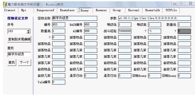
Task: Close the editor window
Action: coord(190,3)
